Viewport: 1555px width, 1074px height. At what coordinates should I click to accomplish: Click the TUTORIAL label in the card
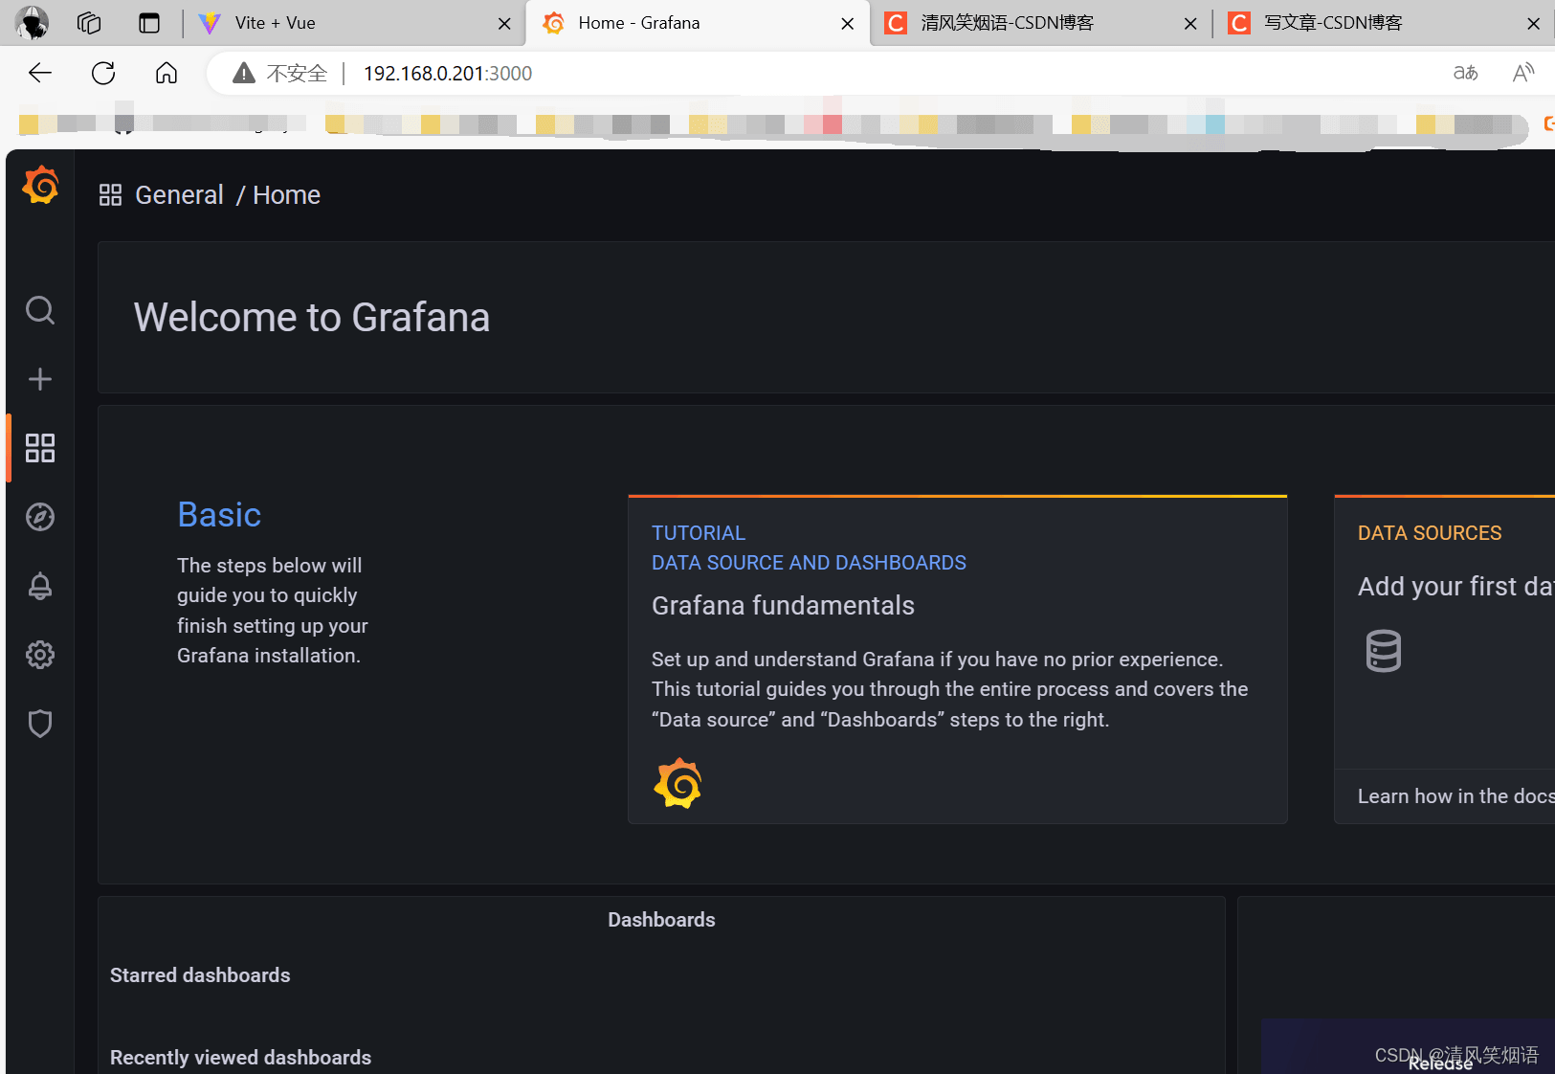coord(699,533)
